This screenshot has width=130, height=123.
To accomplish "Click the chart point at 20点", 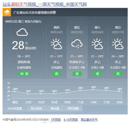I will 119,91.
